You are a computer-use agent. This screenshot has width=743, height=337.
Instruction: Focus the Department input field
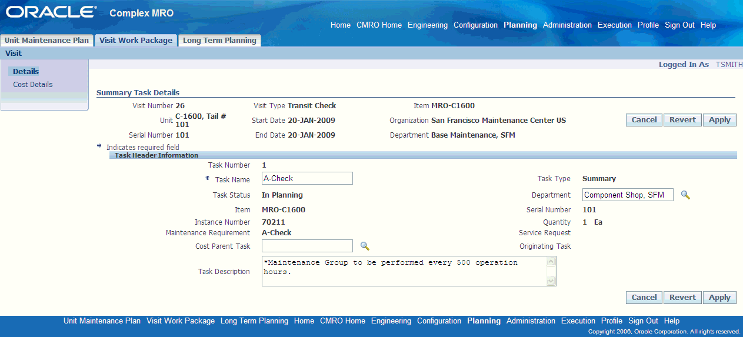[628, 195]
